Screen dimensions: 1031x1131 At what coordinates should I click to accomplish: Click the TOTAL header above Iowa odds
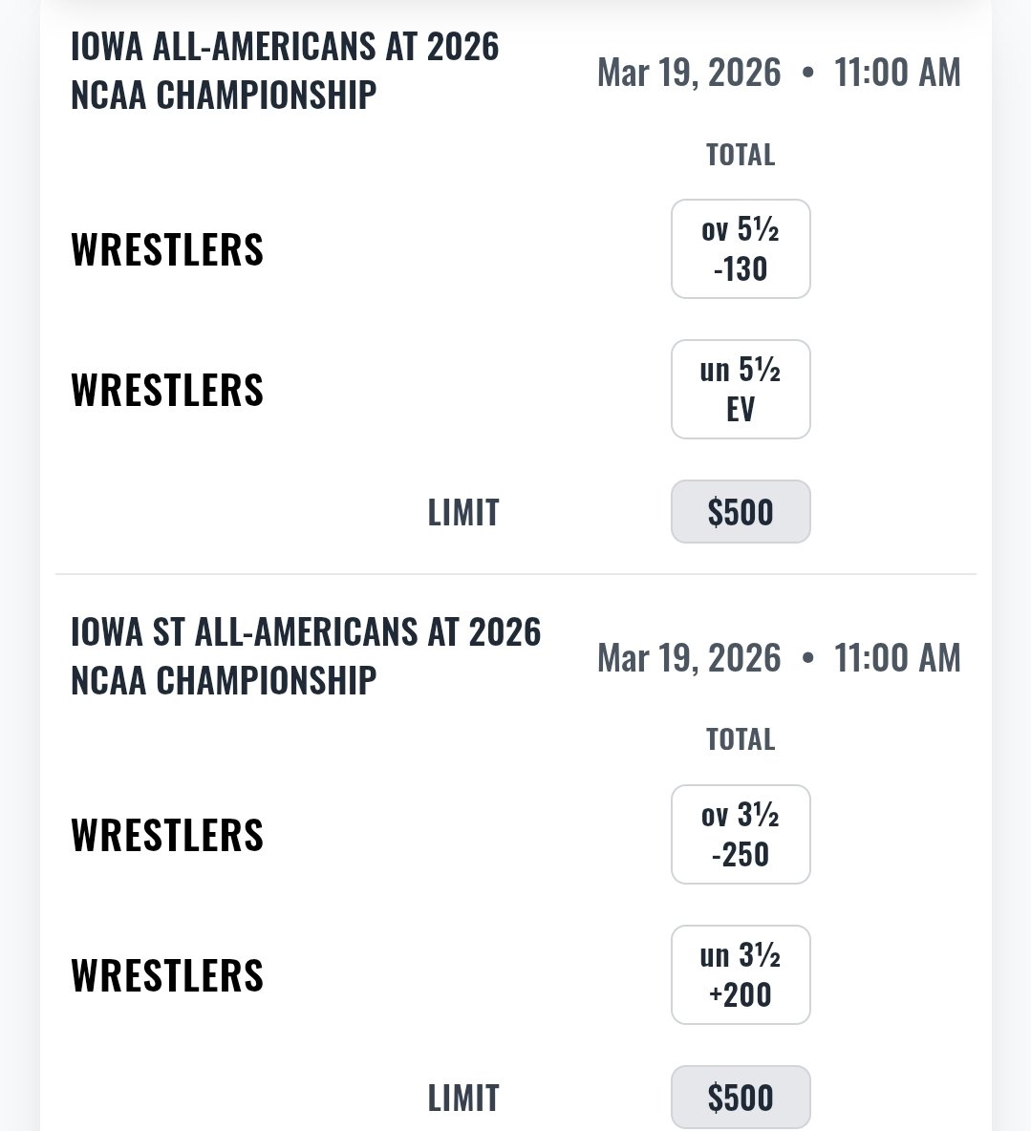(741, 155)
